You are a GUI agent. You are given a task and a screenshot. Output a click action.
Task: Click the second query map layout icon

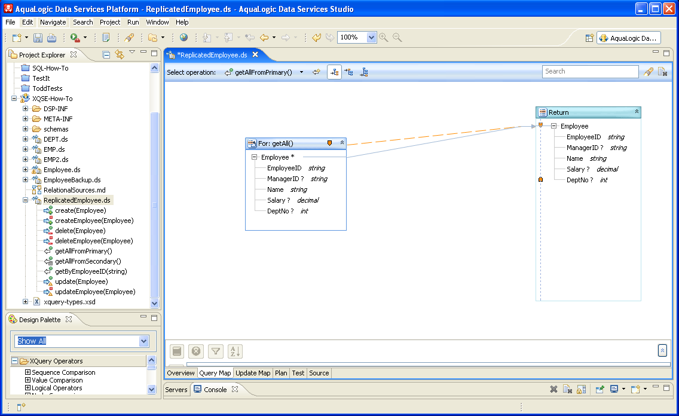(349, 72)
